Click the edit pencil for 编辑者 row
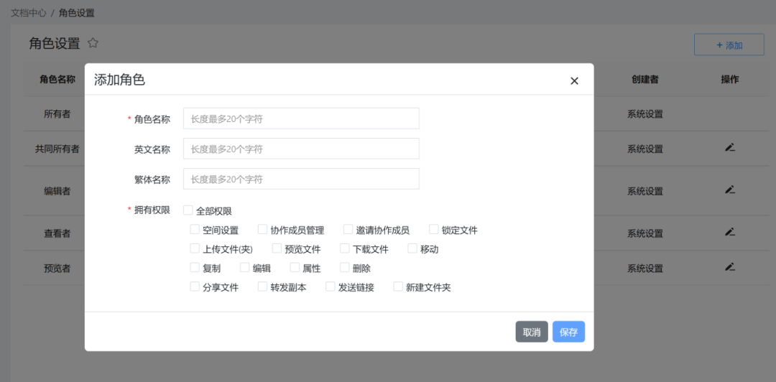Image resolution: width=776 pixels, height=382 pixels. coord(729,190)
